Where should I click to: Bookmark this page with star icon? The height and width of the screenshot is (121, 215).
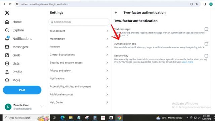click(x=197, y=4)
